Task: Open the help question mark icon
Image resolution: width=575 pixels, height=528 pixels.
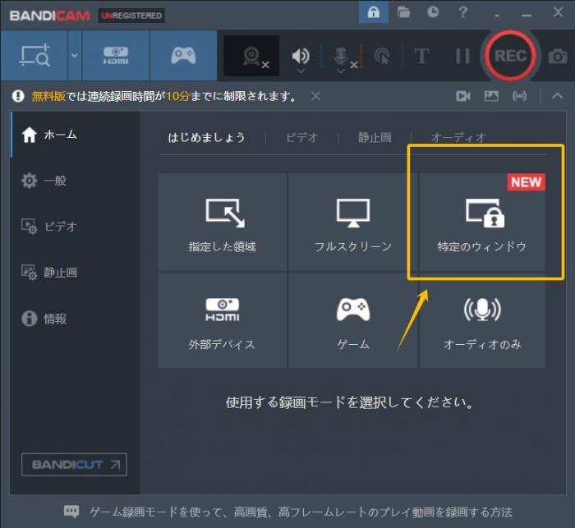Action: 462,12
